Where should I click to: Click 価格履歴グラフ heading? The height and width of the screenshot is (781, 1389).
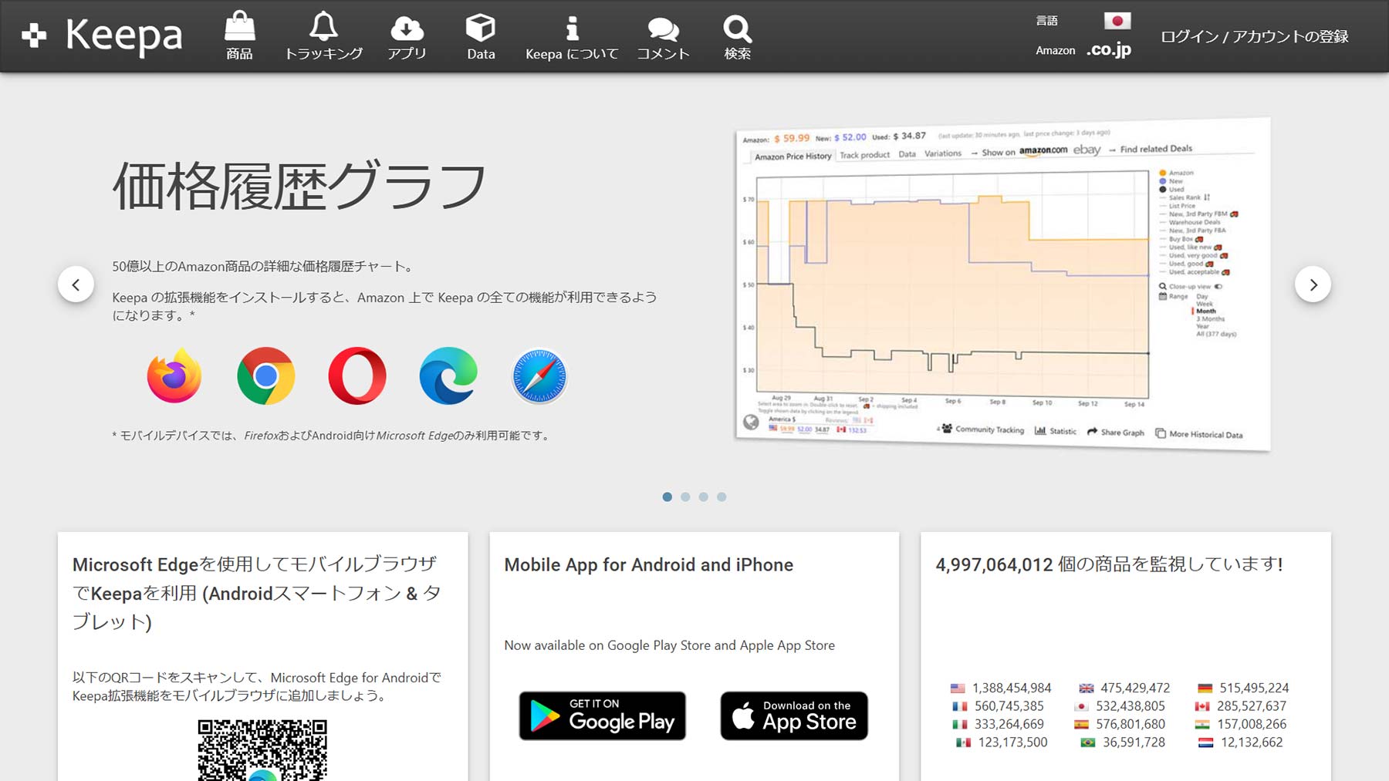coord(299,186)
